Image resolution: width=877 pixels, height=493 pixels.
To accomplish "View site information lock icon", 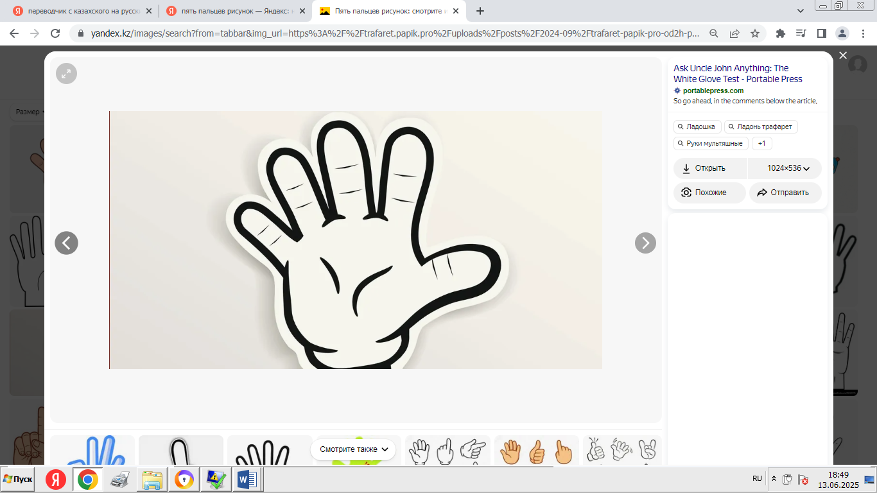I will 81,33.
